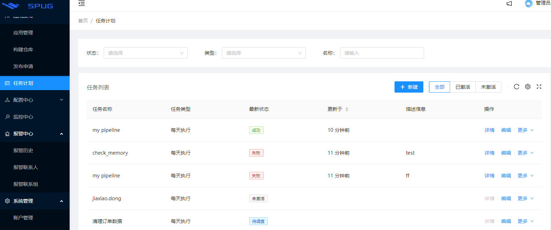551x230 pixels.
Task: Collapse the sidebar via hamburger icon
Action: (82, 4)
